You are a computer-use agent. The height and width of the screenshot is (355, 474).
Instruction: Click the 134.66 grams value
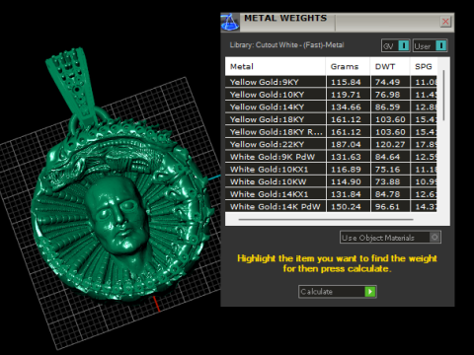tap(346, 106)
